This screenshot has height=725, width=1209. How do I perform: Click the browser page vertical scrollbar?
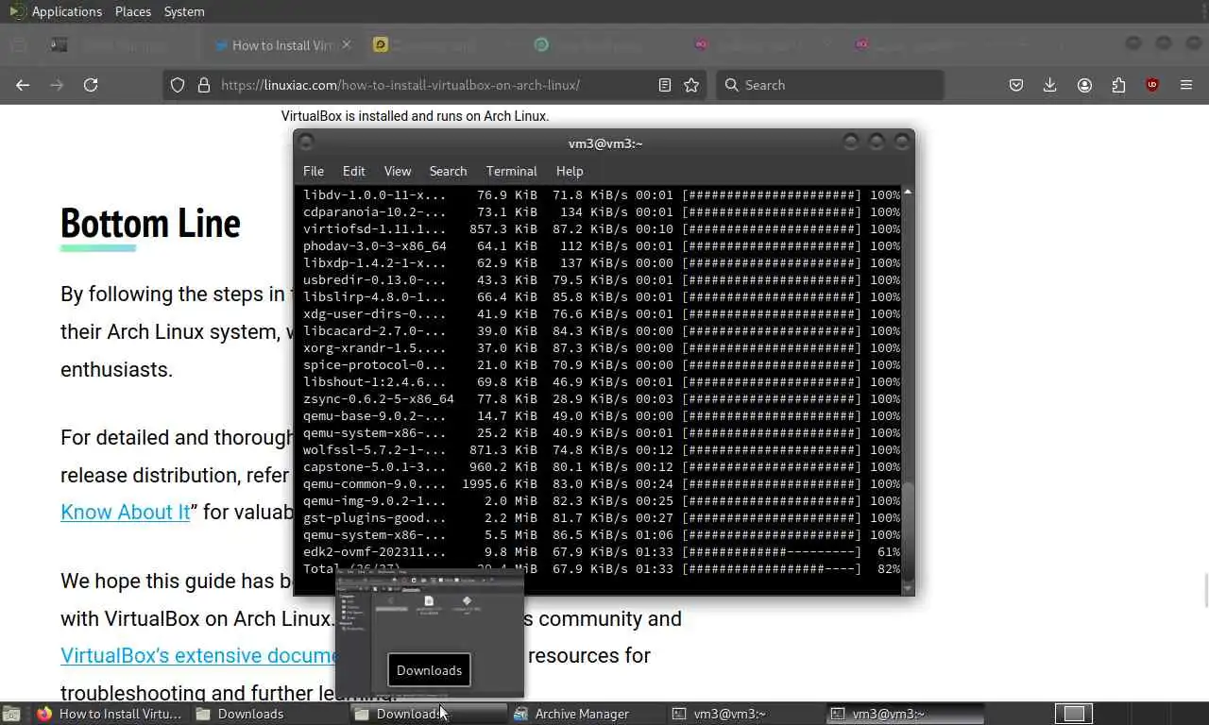(1205, 590)
